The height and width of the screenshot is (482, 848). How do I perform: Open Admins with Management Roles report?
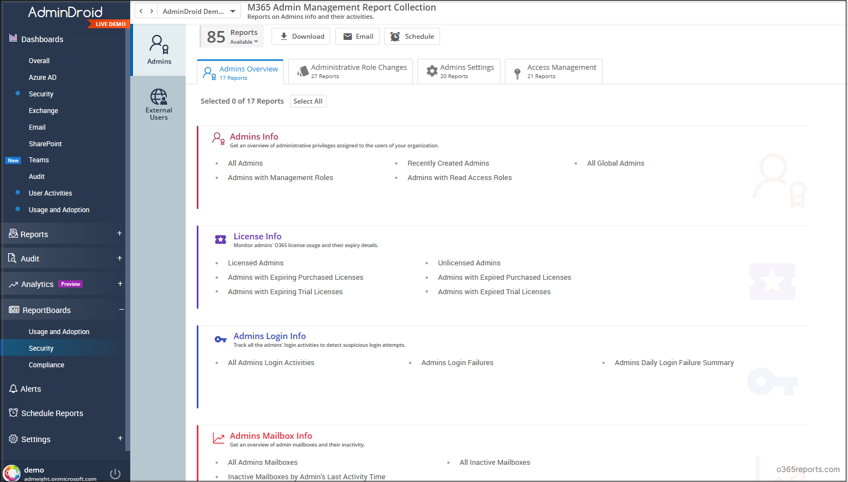280,177
